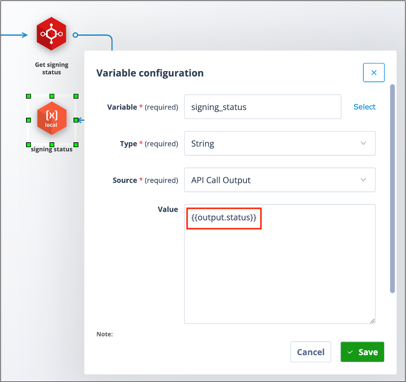Screen dimensions: 406x382
Task: Click the 'signing status' node label
Action: coord(52,149)
